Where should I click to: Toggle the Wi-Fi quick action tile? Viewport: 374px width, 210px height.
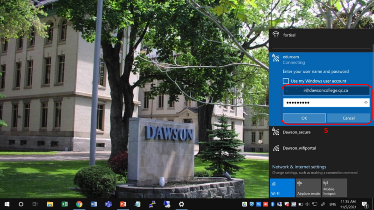point(282,188)
